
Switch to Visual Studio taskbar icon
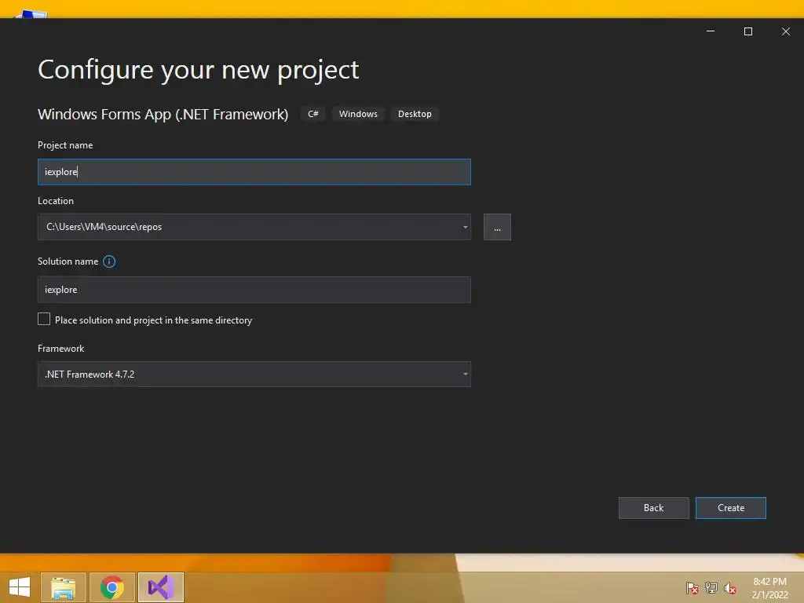161,587
